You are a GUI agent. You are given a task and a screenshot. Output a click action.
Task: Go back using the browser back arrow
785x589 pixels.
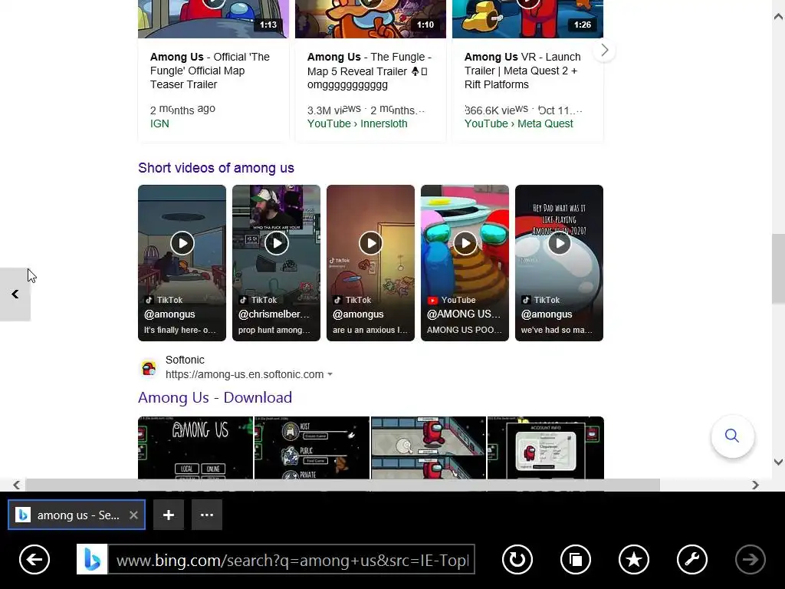(x=34, y=559)
